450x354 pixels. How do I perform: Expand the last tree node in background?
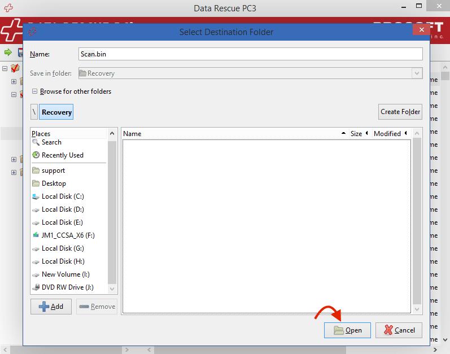click(14, 172)
